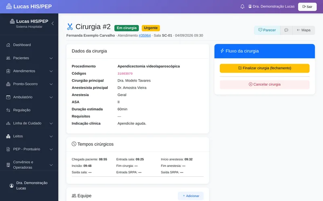Open Atendimento link #35964
Screen dimensions: 323x201
145,35
